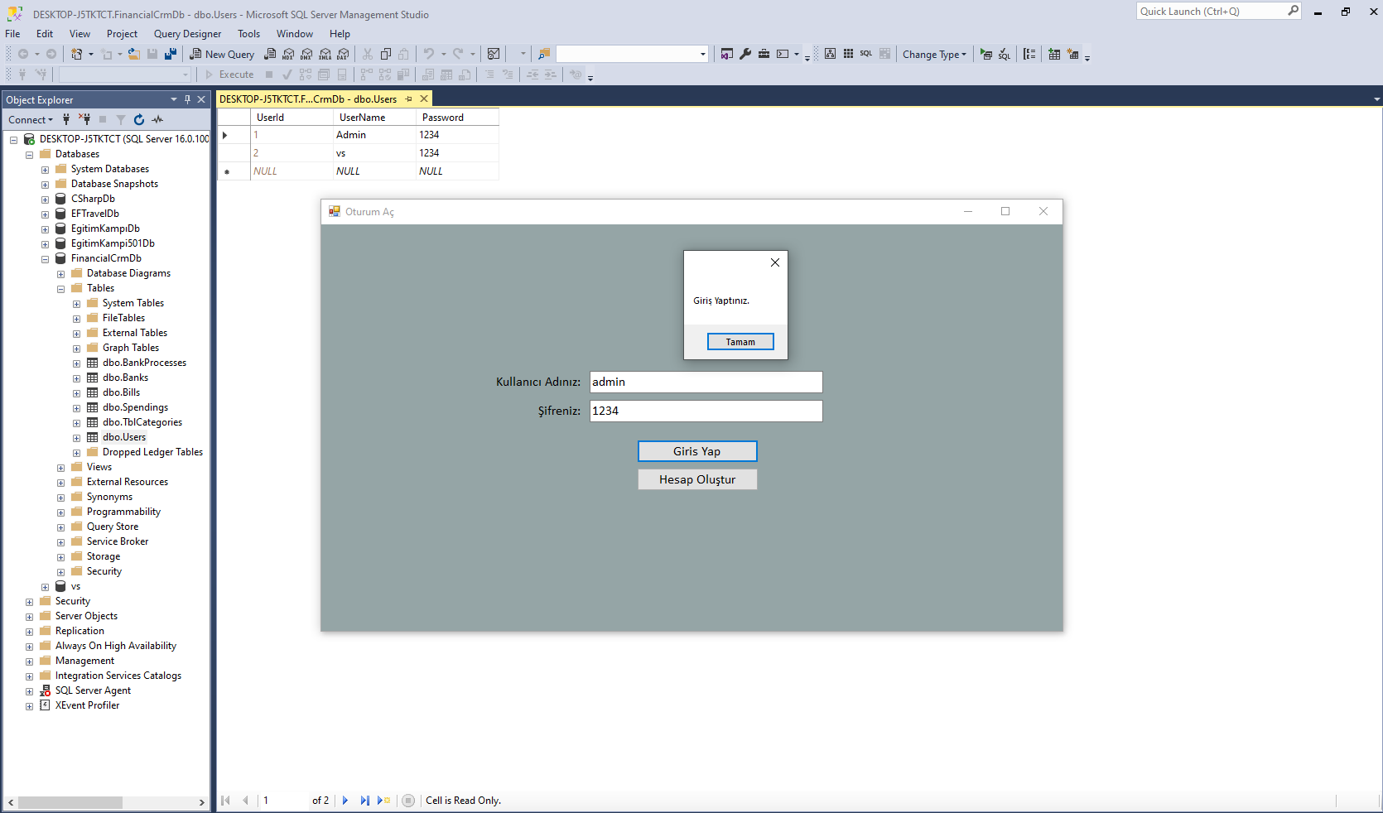Click the Open File folder icon
1383x813 pixels.
coord(133,54)
